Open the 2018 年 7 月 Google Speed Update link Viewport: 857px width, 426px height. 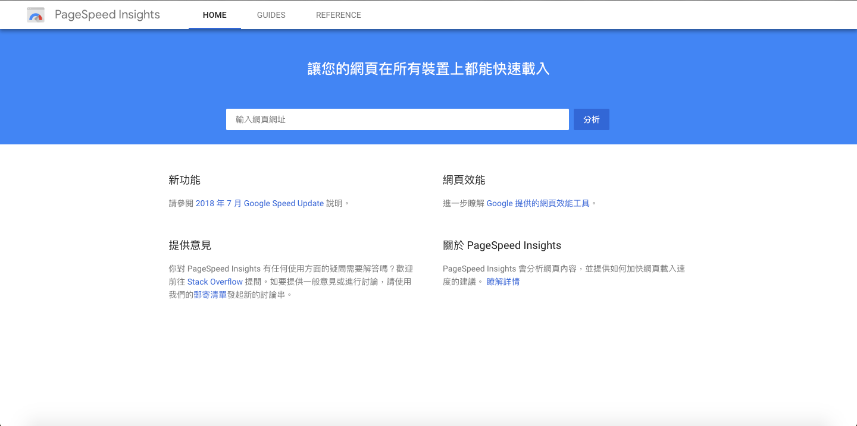[x=260, y=203]
